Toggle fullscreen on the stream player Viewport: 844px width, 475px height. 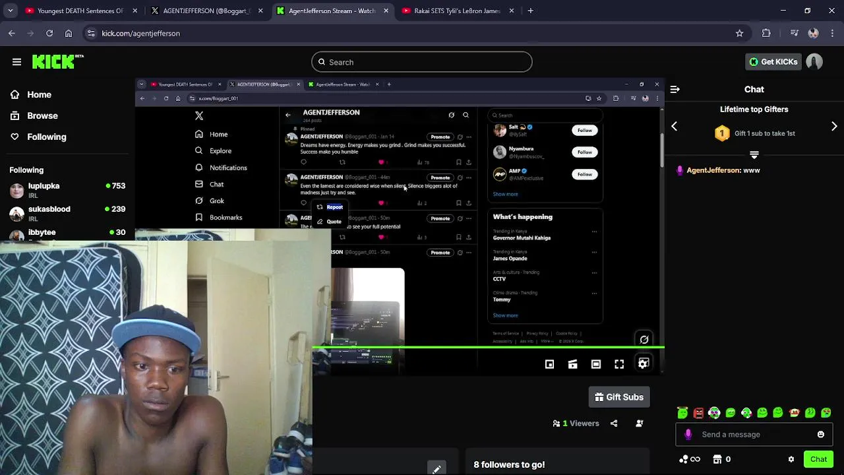tap(619, 364)
